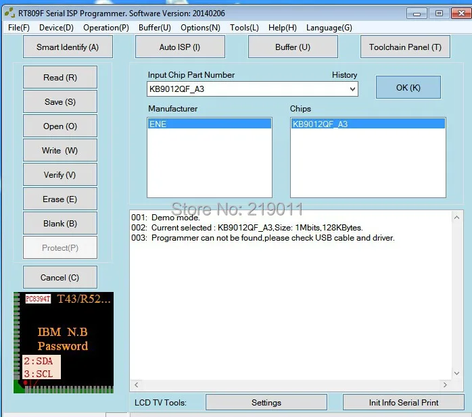Click the Open (O) button

coord(60,126)
